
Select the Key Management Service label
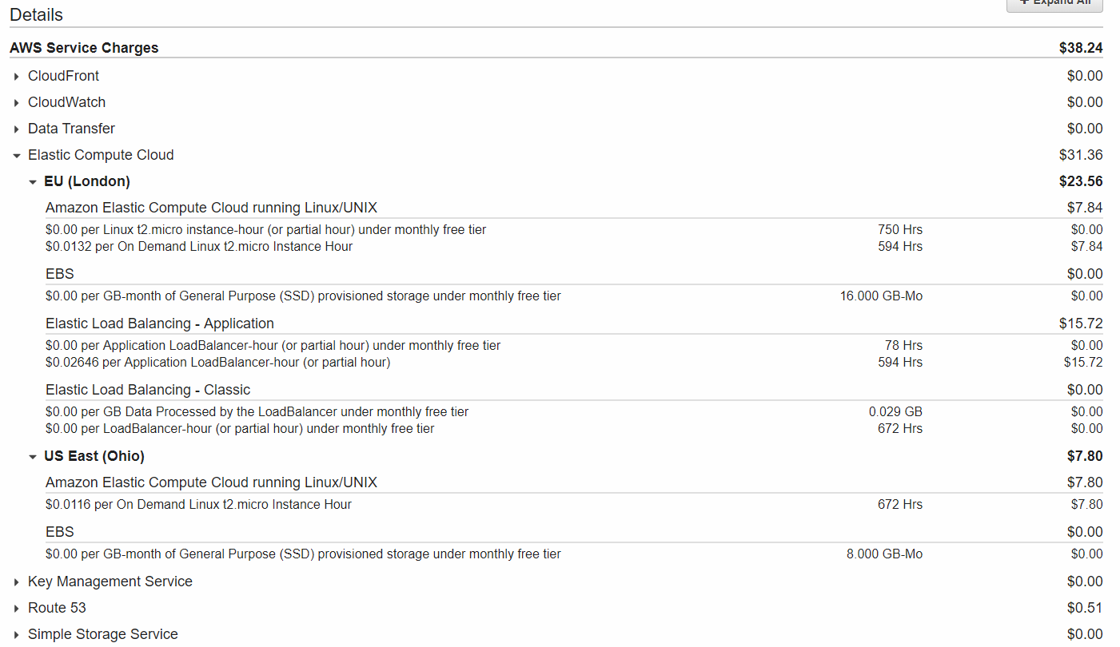pos(110,582)
